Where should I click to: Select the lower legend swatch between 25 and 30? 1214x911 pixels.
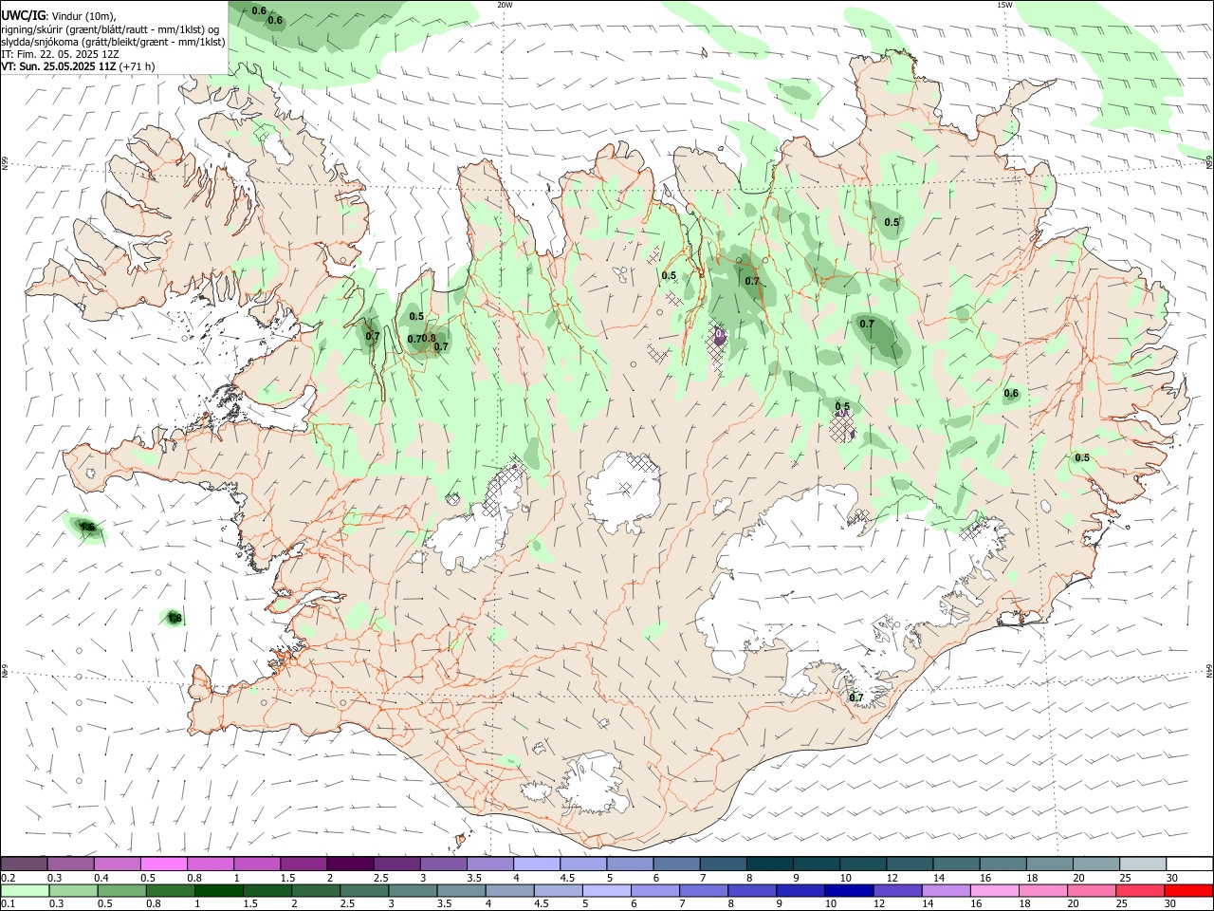coord(1141,891)
